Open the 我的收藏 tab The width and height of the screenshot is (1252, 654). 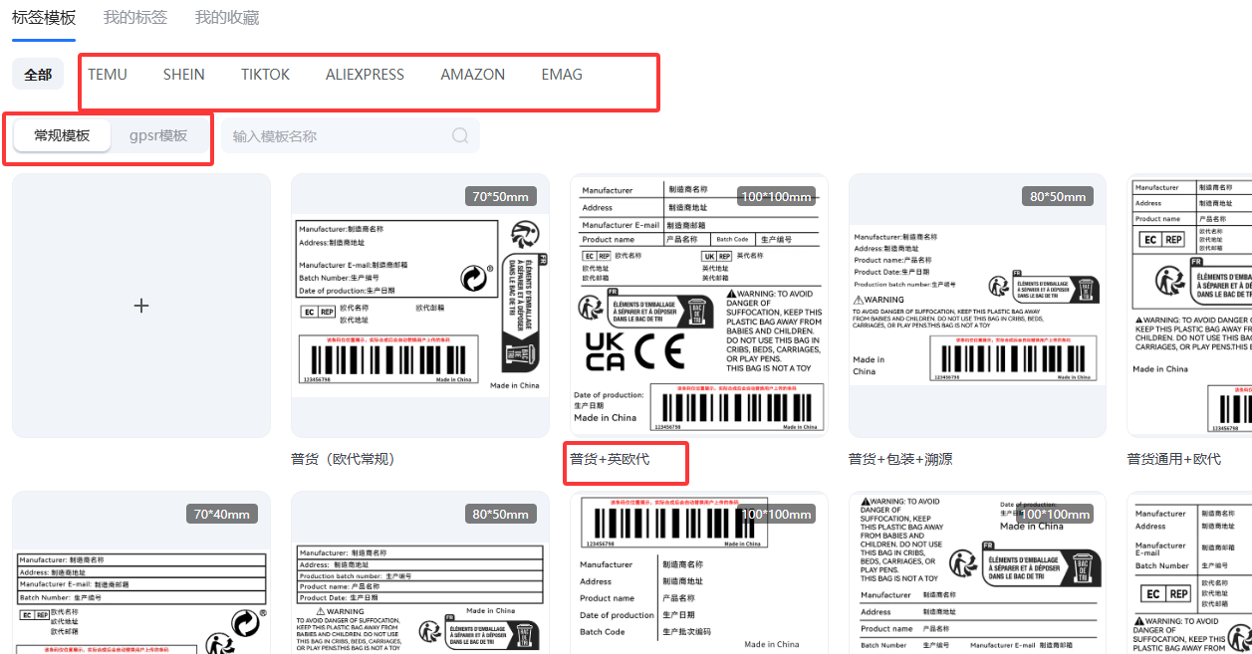(x=227, y=18)
